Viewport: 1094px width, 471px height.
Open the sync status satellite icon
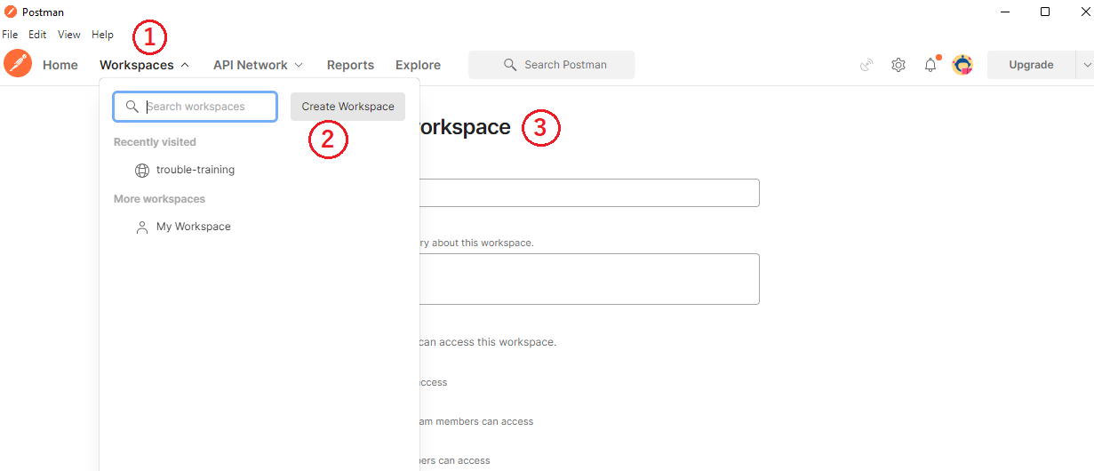click(x=866, y=65)
